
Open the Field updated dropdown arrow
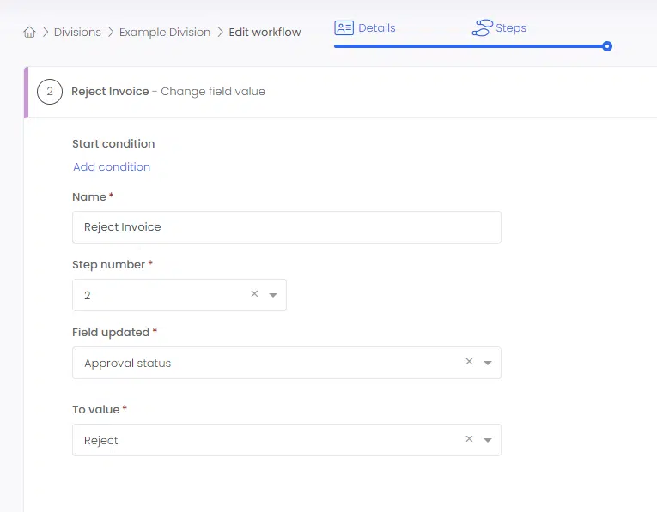click(x=488, y=363)
